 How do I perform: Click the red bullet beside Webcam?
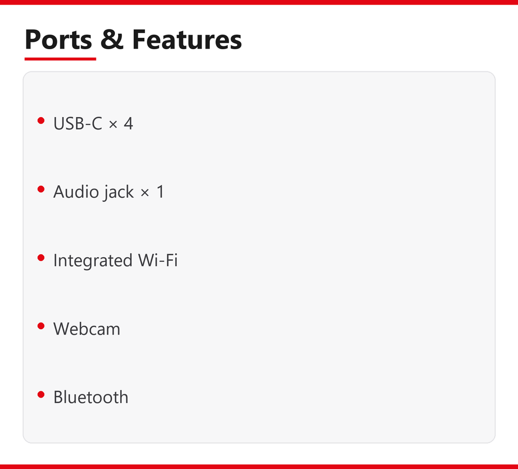[x=41, y=326]
